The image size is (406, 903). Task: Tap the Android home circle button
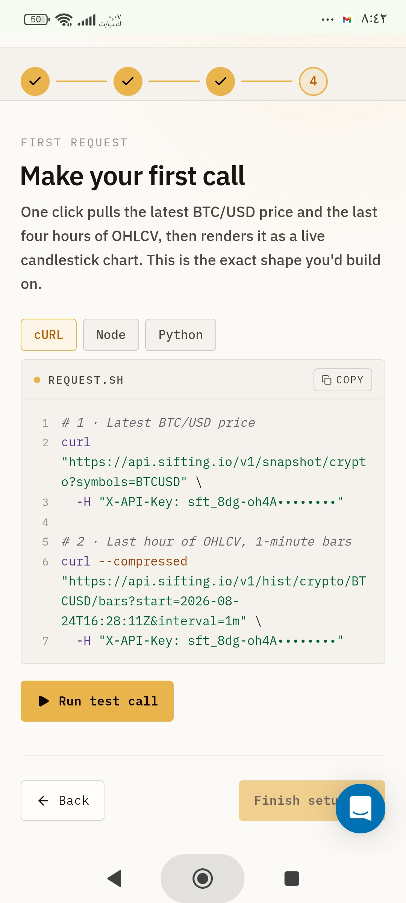point(203,879)
